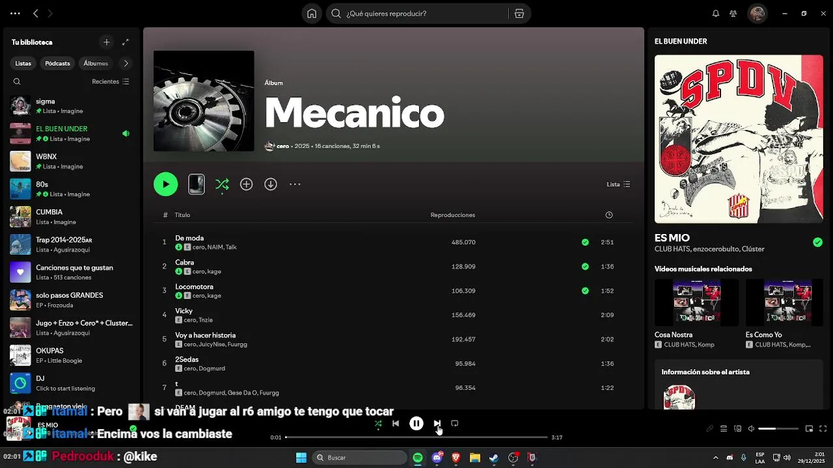Open Es Como Yo music video
Screen dimensions: 833x468
coord(784,314)
